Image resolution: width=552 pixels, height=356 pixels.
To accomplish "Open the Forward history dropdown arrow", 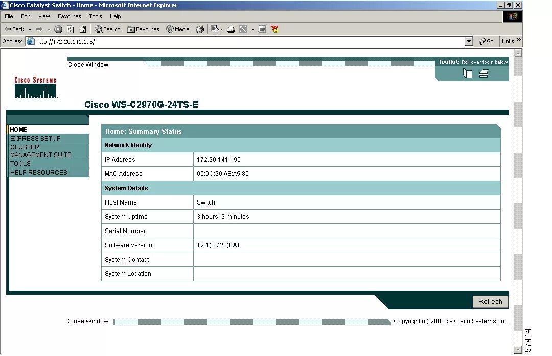I will click(x=49, y=29).
